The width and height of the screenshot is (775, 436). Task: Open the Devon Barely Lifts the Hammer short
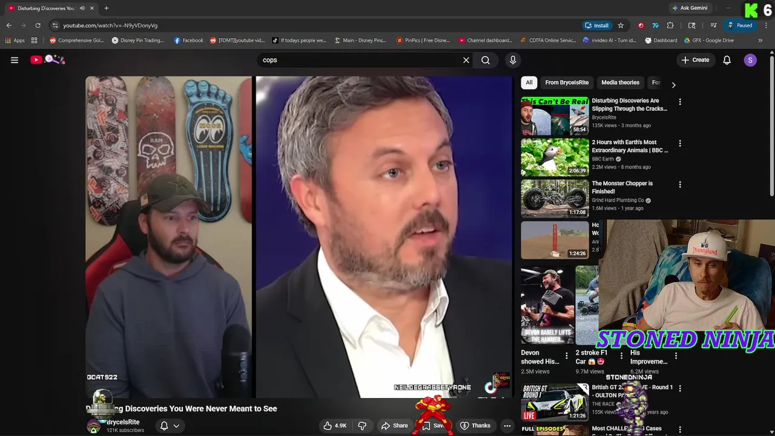point(547,305)
